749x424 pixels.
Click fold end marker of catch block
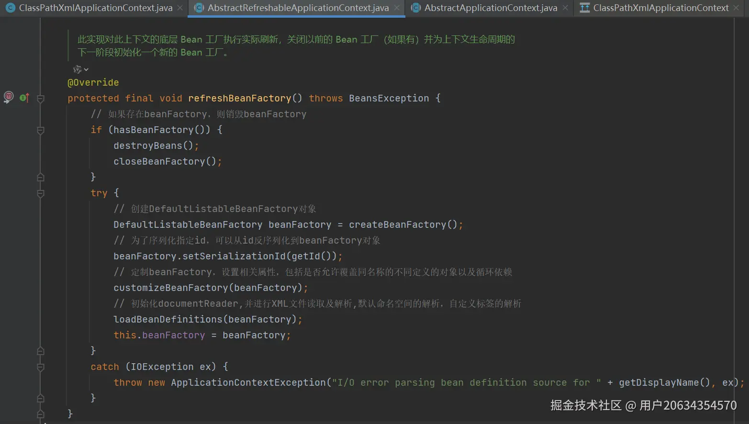click(x=41, y=398)
